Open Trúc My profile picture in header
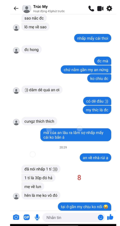120x226 pixels. (x=27, y=9)
